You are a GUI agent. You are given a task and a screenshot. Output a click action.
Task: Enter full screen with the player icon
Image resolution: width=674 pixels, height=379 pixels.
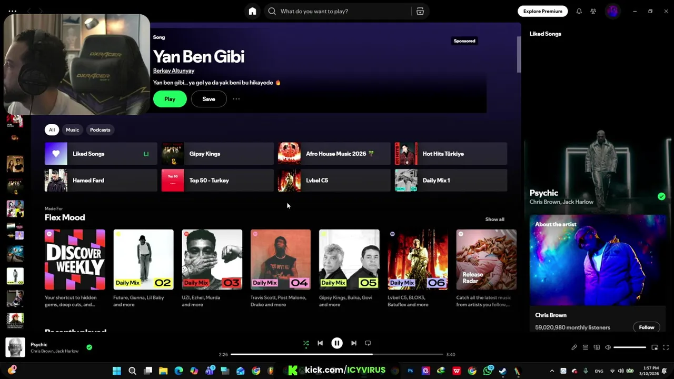[x=666, y=347]
